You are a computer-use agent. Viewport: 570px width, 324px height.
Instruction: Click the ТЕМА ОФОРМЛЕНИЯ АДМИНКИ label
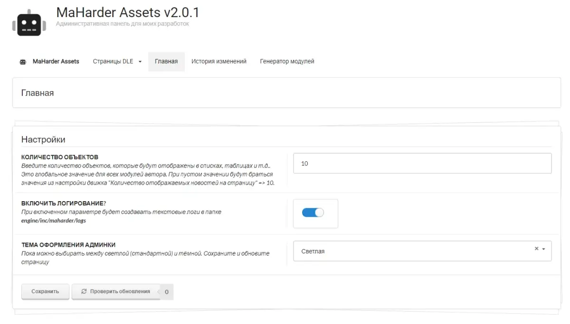(68, 245)
